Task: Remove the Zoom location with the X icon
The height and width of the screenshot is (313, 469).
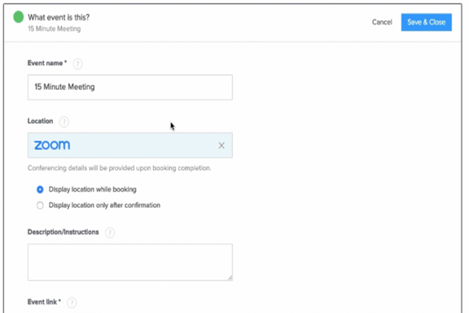Action: tap(221, 146)
